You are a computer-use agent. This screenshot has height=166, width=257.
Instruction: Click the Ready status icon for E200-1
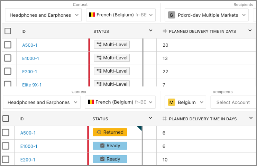tap(102, 159)
